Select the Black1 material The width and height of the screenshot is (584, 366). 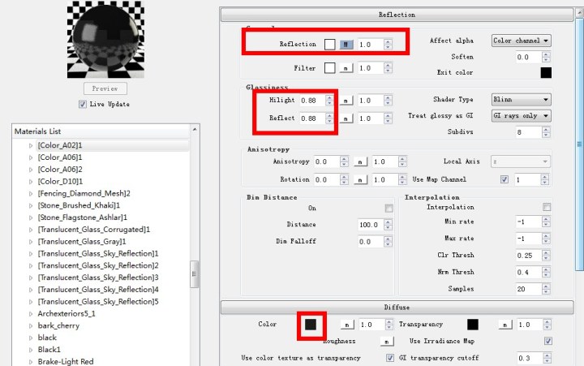[x=49, y=350]
